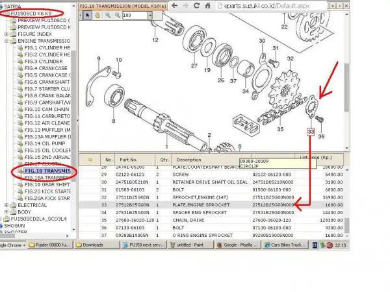The height and width of the screenshot is (292, 390).
Task: Switch to Google - Mozilla taskbar button
Action: 239,245
